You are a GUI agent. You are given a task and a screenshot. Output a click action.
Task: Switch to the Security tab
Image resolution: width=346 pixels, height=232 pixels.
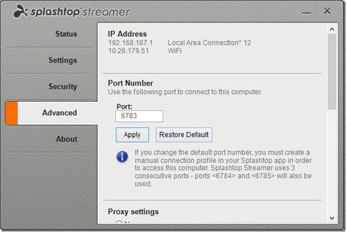62,86
